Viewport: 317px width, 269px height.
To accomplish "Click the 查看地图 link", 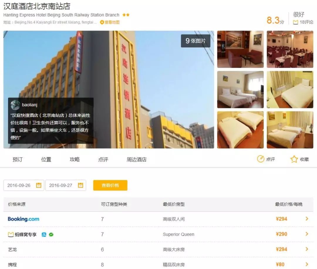I will [112, 22].
